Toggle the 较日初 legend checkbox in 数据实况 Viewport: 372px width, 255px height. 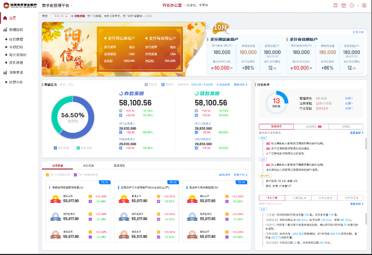(x=146, y=84)
